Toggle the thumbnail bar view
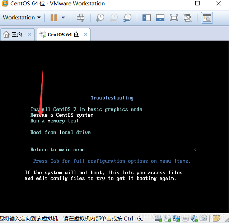 pos(160,18)
